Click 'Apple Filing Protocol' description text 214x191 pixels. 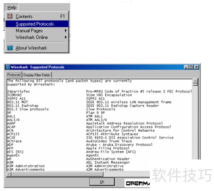tap(108, 148)
